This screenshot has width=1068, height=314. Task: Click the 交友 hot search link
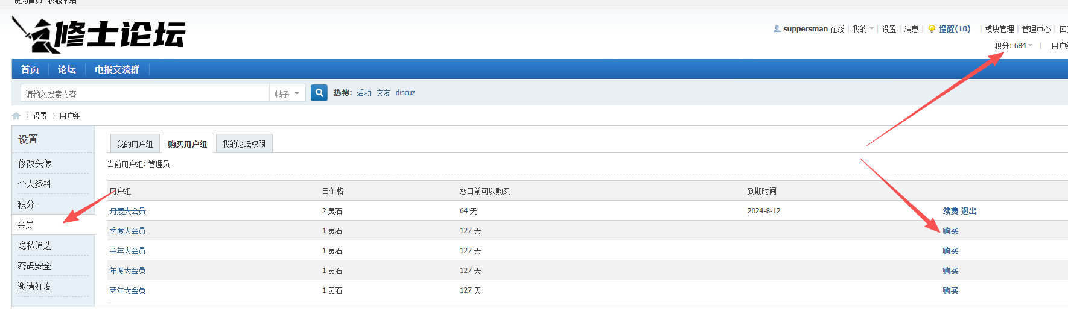tap(384, 93)
